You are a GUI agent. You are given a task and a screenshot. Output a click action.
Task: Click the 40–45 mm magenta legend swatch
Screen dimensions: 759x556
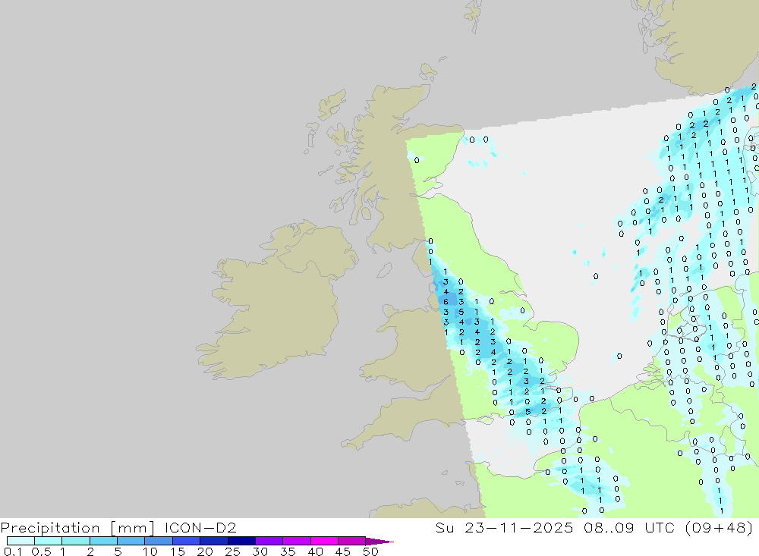pos(324,541)
